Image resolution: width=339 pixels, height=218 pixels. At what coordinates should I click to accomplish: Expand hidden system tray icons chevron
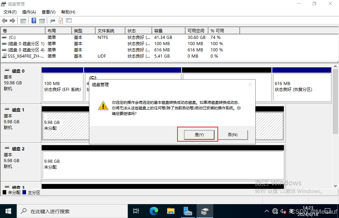pos(267,211)
